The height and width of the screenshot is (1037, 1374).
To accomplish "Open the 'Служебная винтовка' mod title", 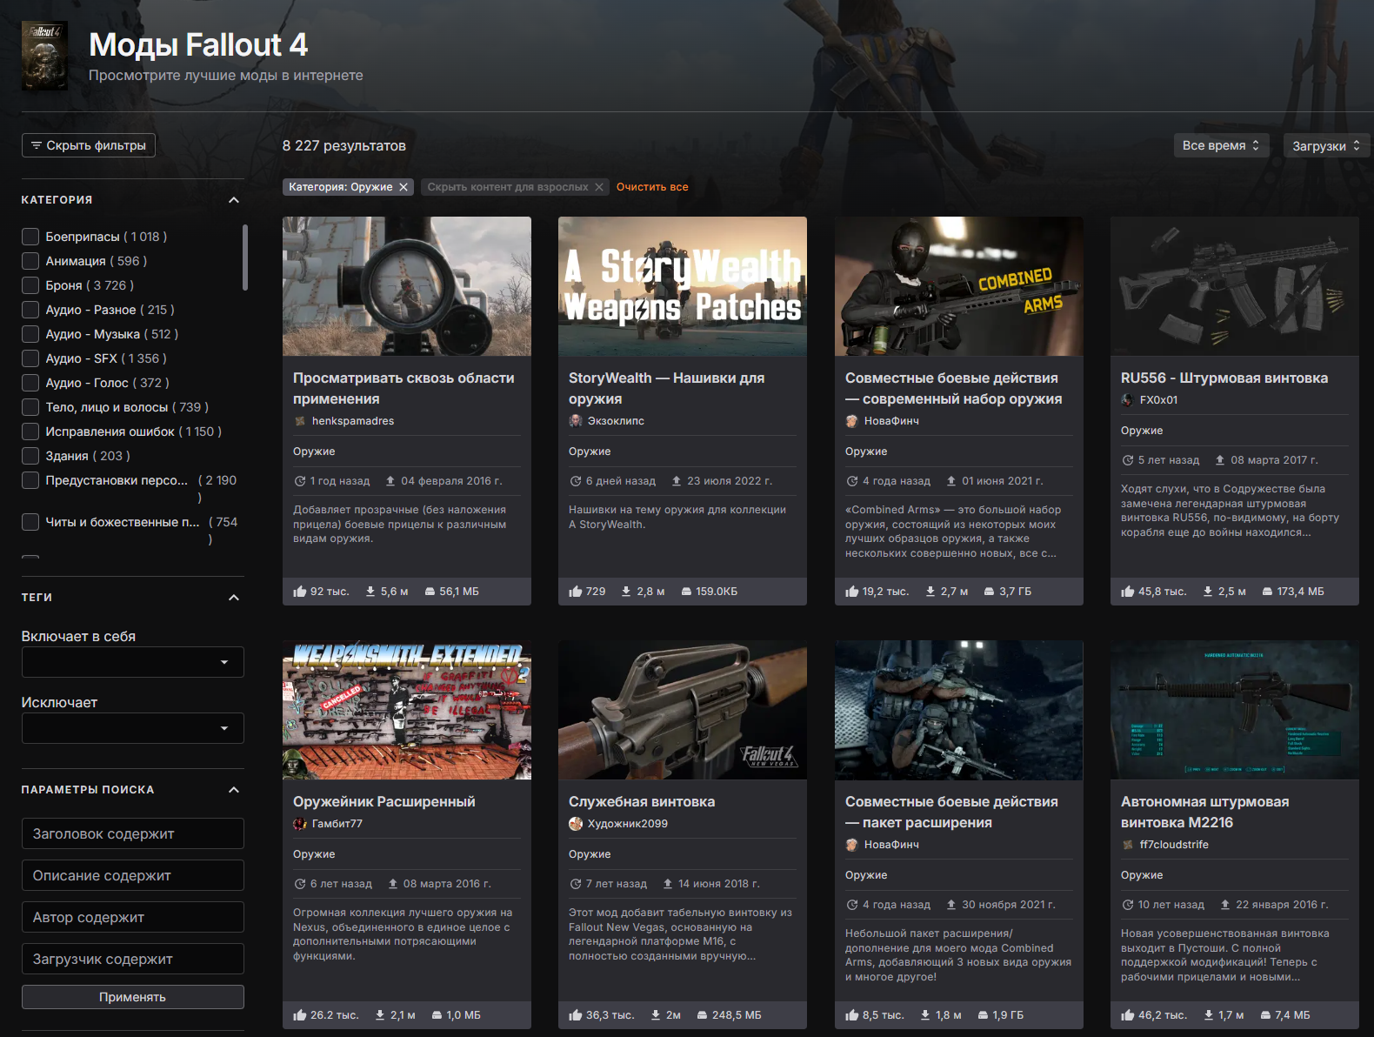I will (642, 802).
